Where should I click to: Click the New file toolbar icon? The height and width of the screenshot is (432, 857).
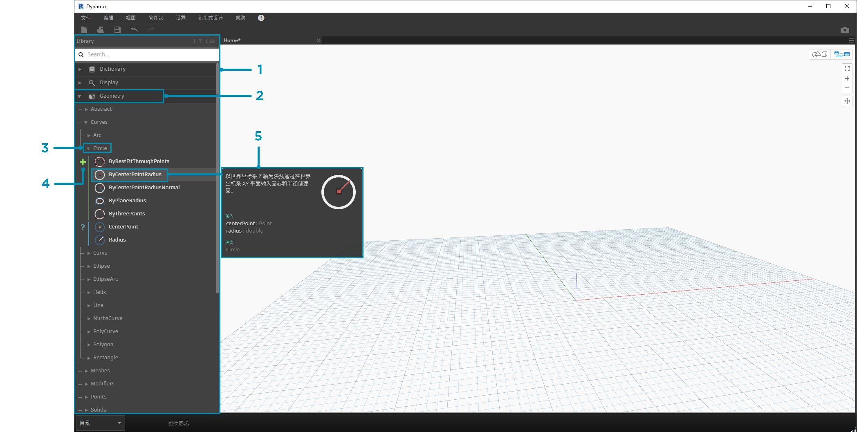click(84, 30)
